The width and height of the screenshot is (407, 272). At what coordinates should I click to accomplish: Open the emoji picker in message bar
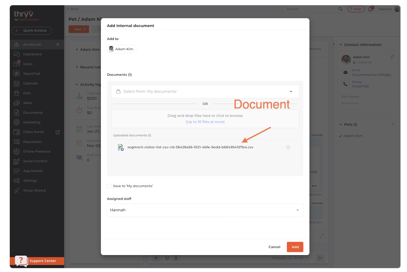click(167, 258)
